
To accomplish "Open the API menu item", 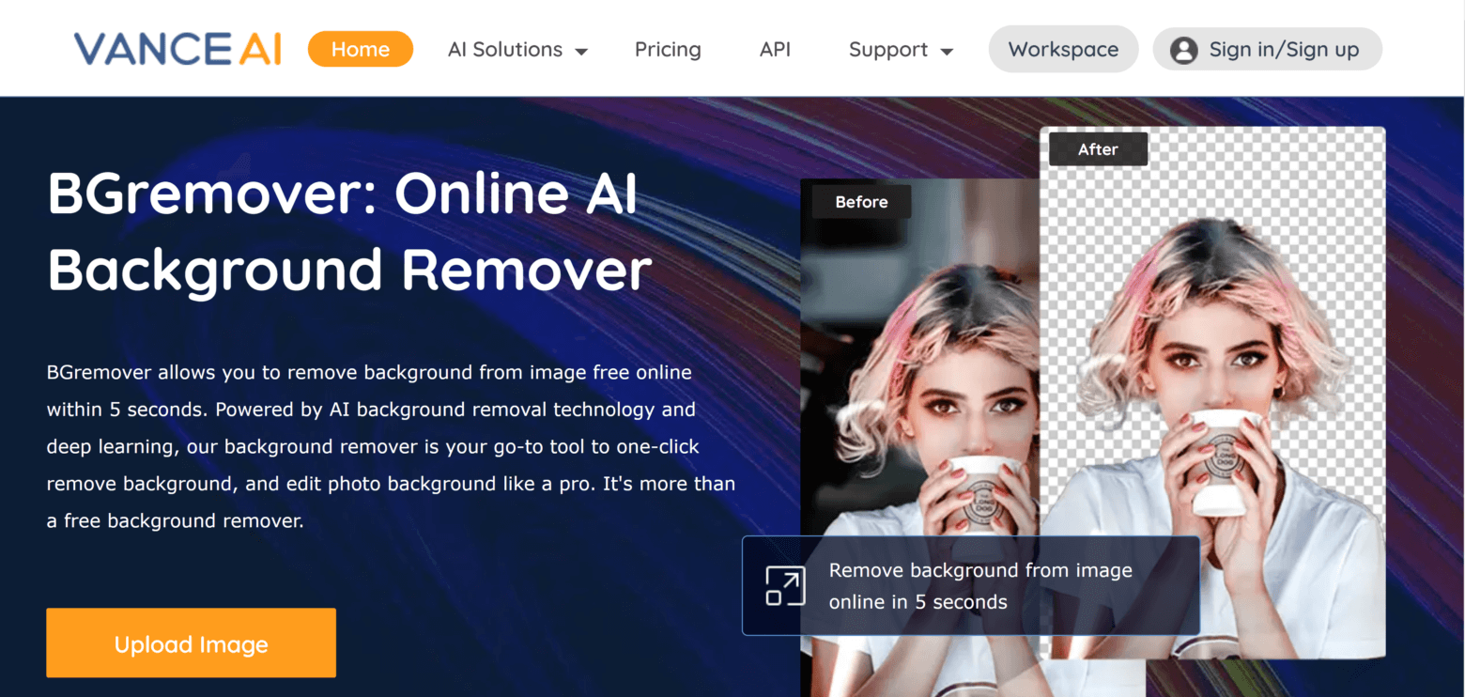I will [776, 49].
